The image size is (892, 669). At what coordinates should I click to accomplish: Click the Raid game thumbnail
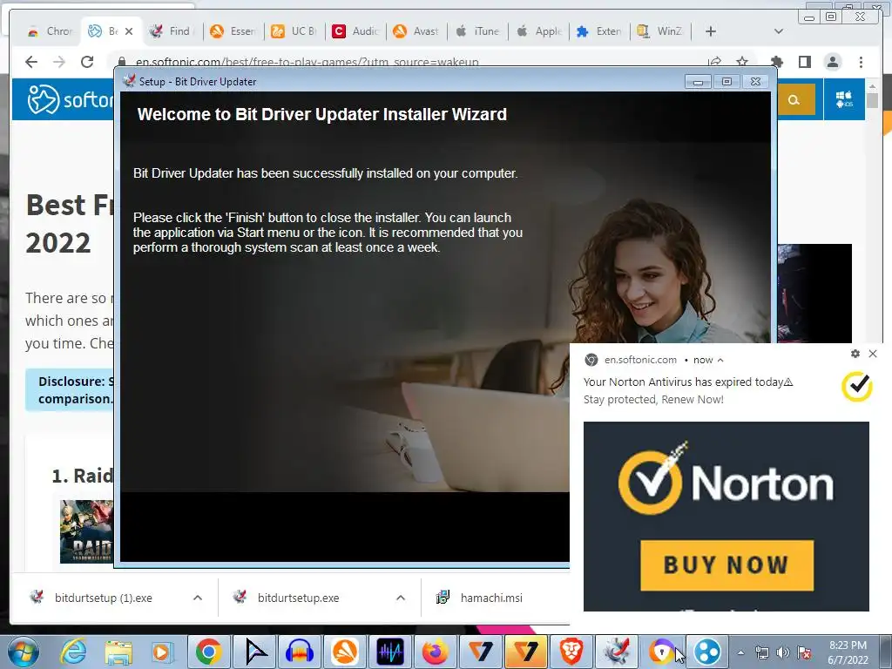87,531
